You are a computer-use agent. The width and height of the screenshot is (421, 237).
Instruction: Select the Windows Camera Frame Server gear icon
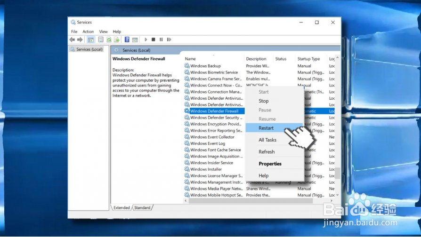click(x=187, y=79)
